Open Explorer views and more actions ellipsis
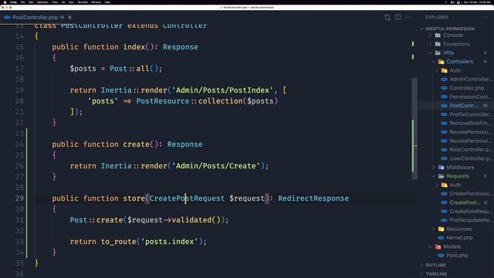This screenshot has height=278, width=494. tap(485, 17)
